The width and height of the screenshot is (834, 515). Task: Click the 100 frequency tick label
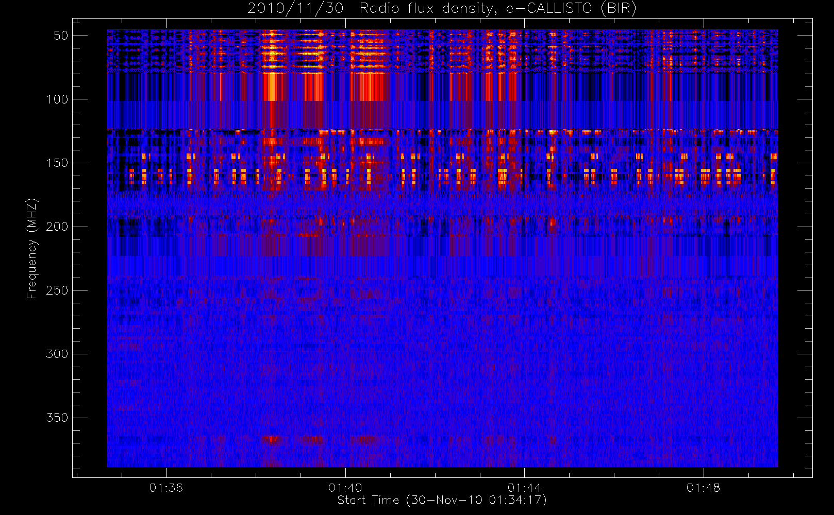pyautogui.click(x=57, y=99)
